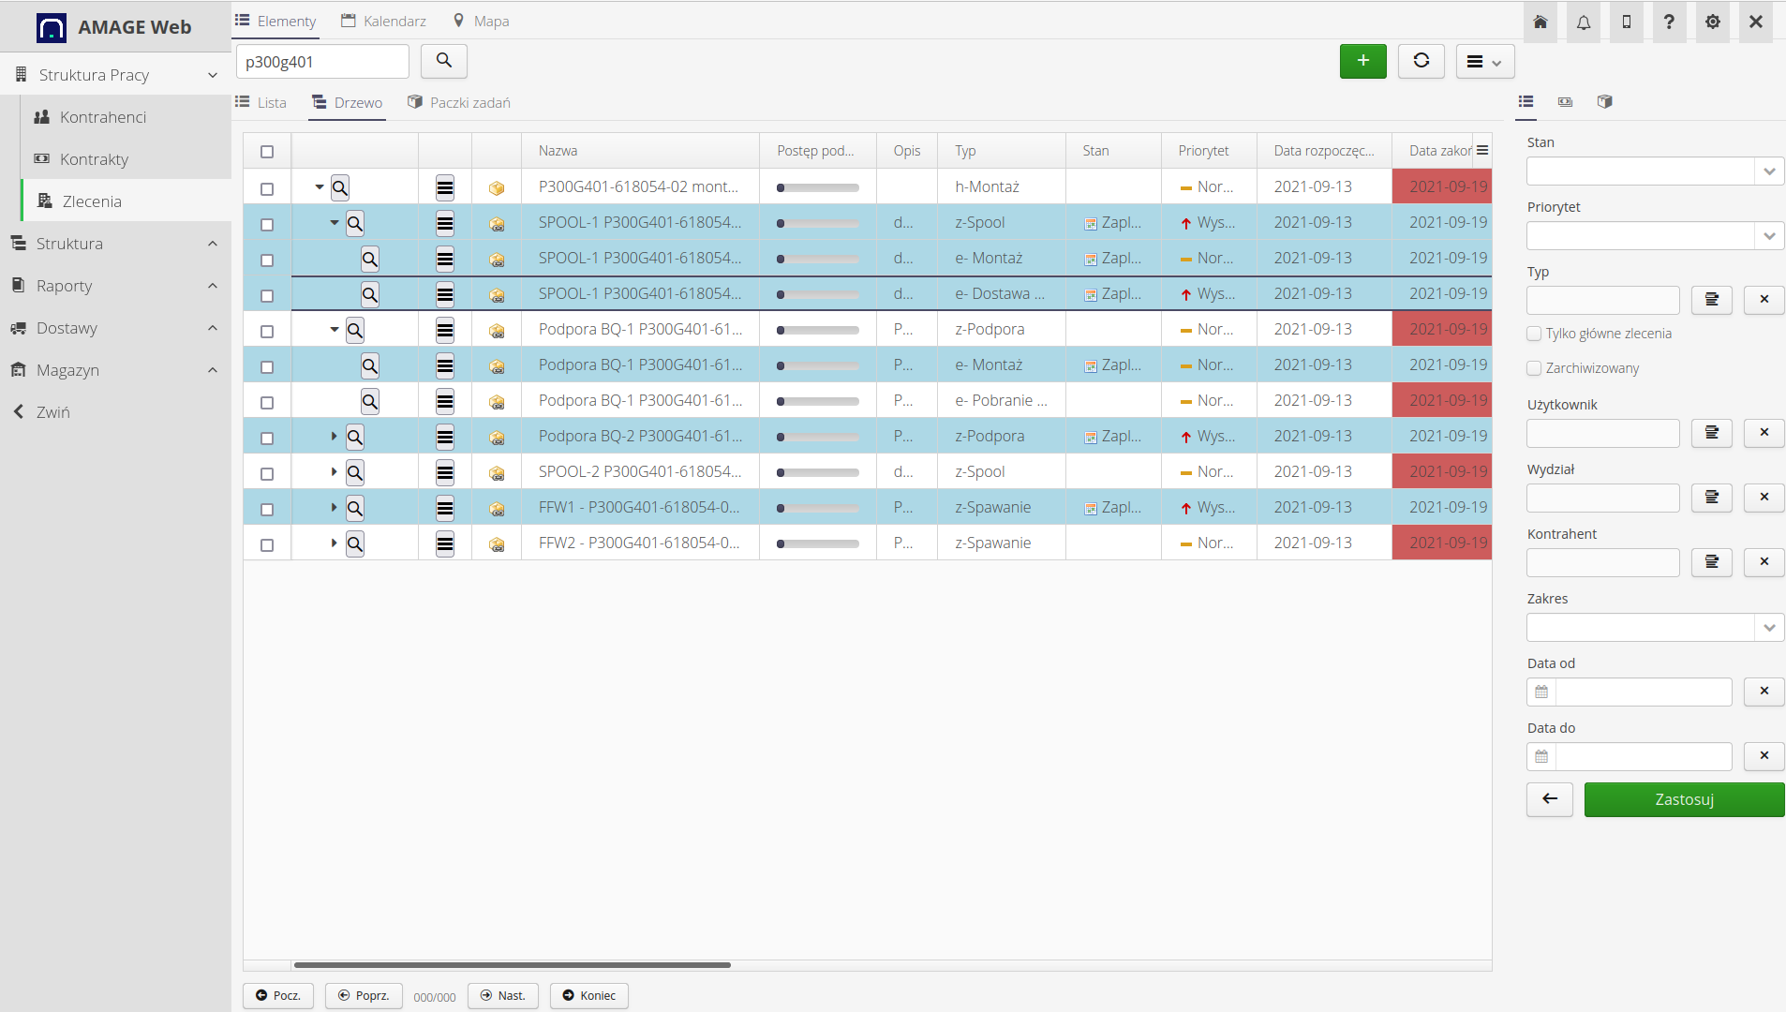Click the home icon in top bar
Viewport: 1786px width, 1012px height.
(x=1540, y=22)
